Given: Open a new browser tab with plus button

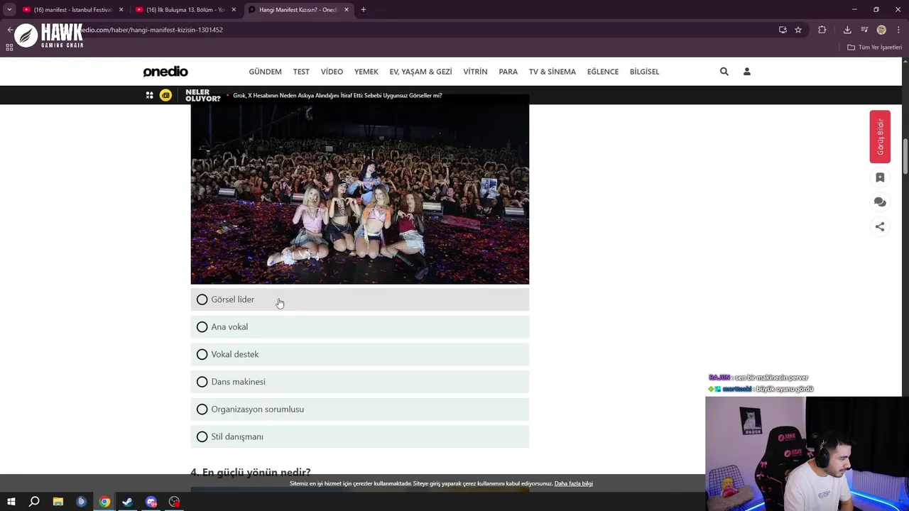Looking at the screenshot, I should 364,10.
